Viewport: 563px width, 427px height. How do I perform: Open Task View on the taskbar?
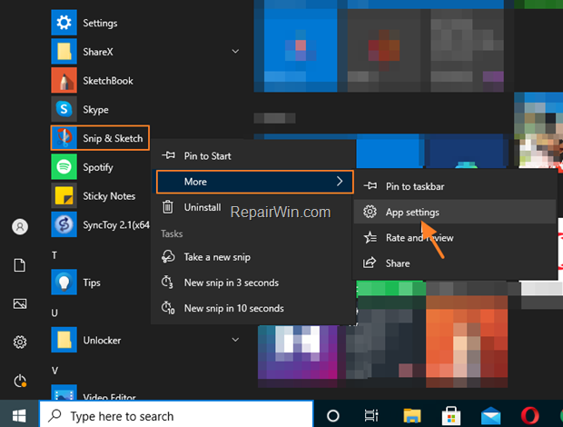[x=371, y=416]
